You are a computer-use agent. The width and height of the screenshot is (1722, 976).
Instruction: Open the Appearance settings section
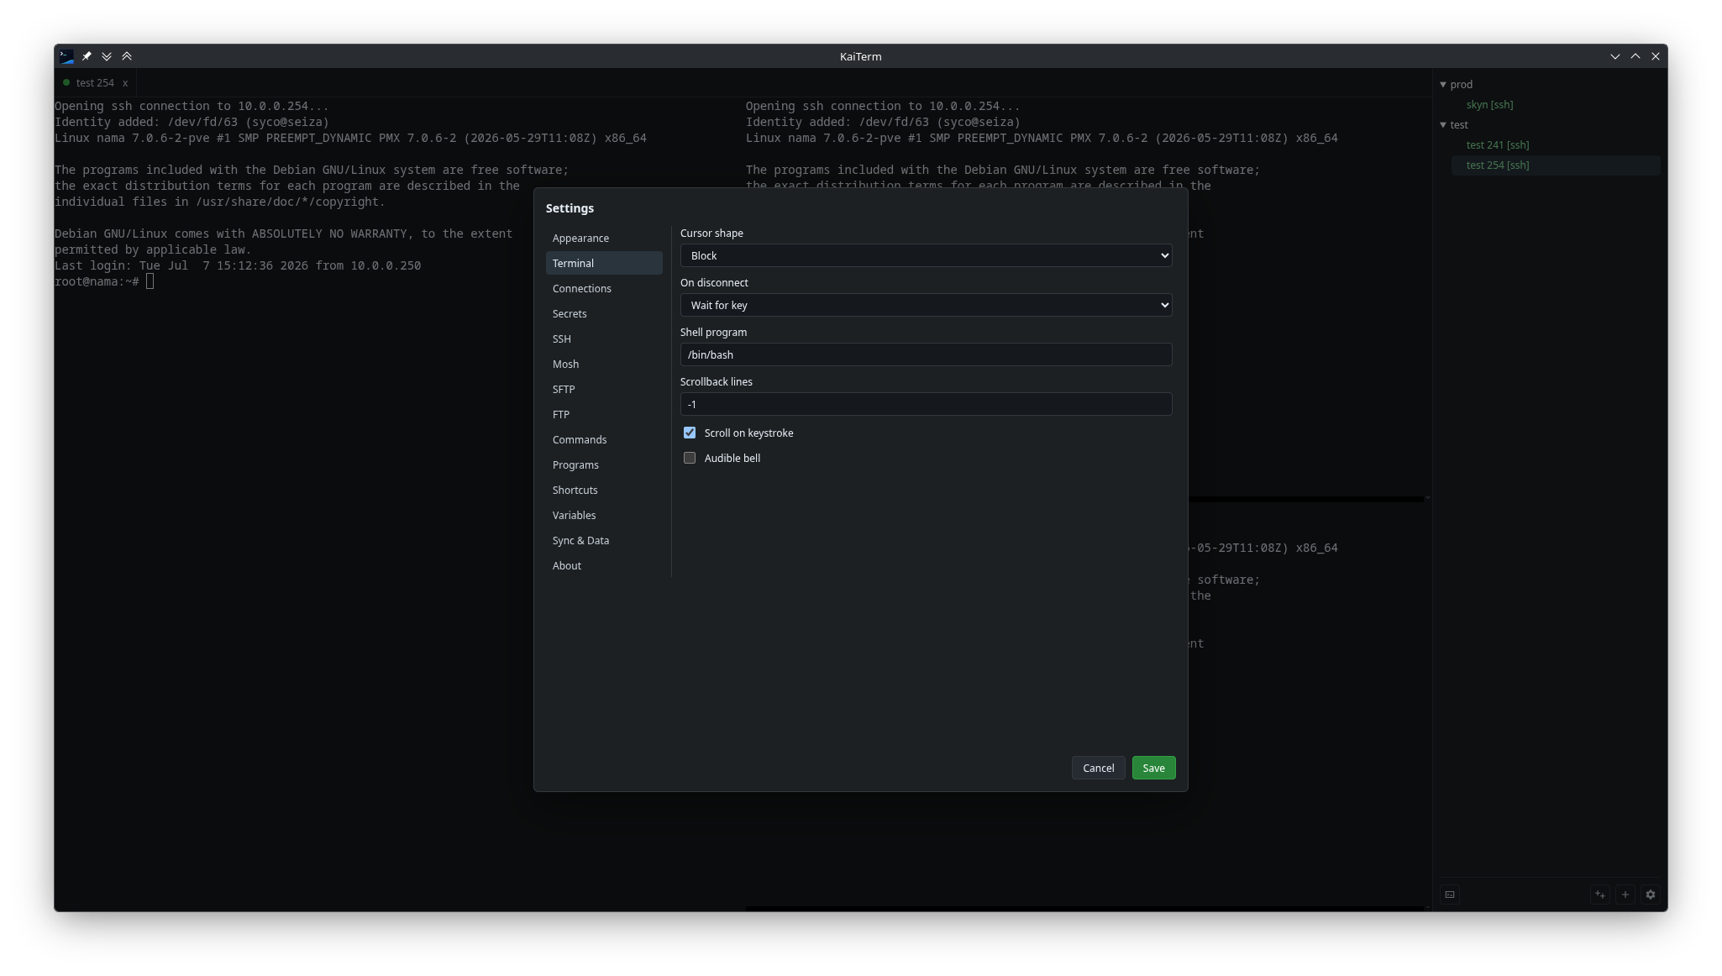point(604,239)
